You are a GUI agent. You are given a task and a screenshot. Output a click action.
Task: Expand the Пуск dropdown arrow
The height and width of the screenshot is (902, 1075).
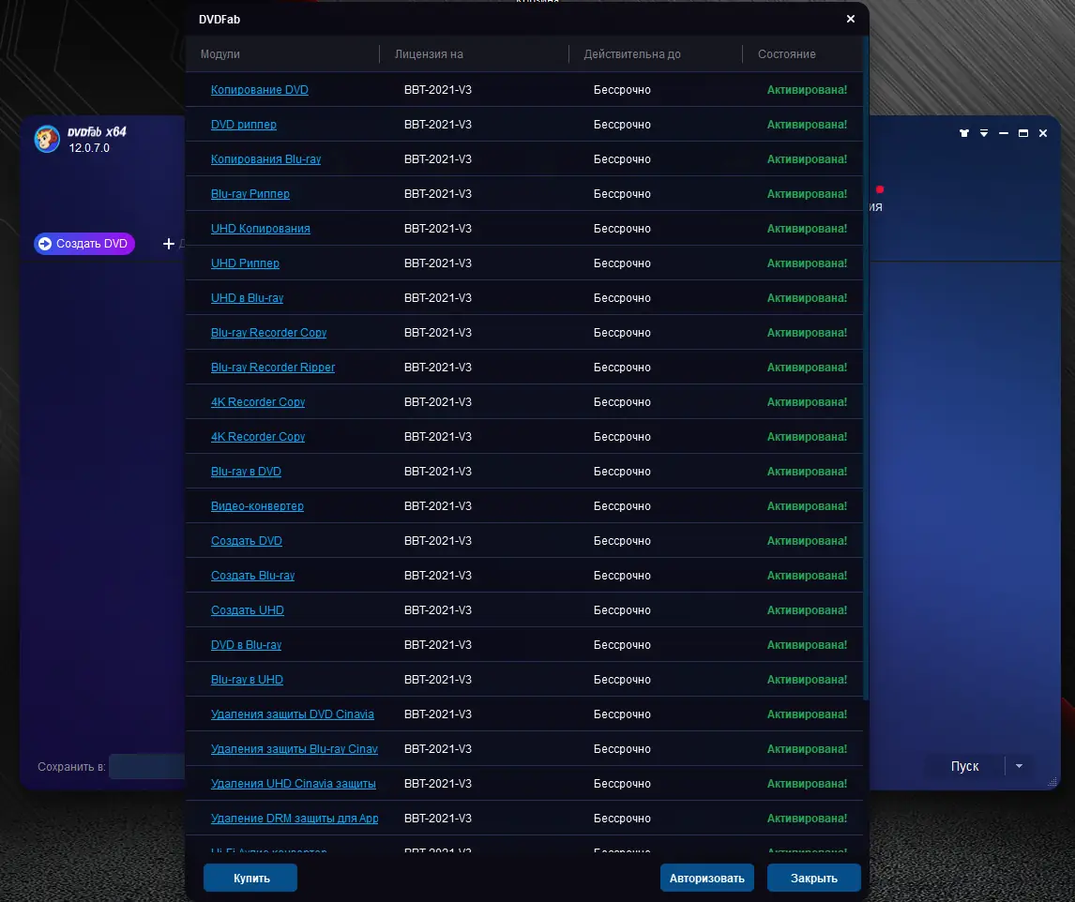[1019, 766]
